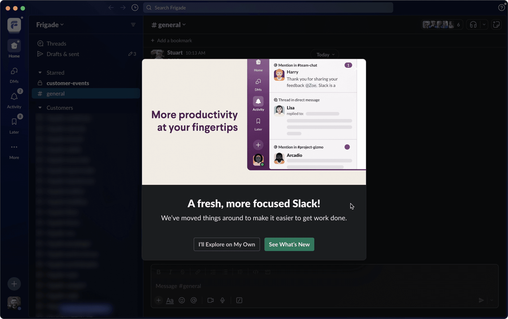Click the See What's New button
This screenshot has height=319, width=508.
(x=289, y=244)
